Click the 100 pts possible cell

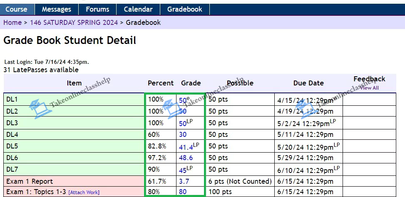(240, 192)
